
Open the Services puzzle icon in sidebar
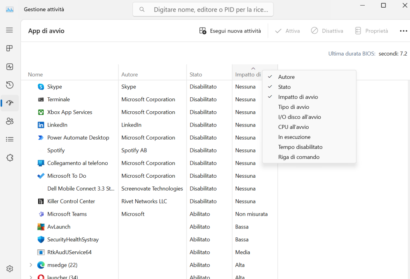tap(10, 158)
